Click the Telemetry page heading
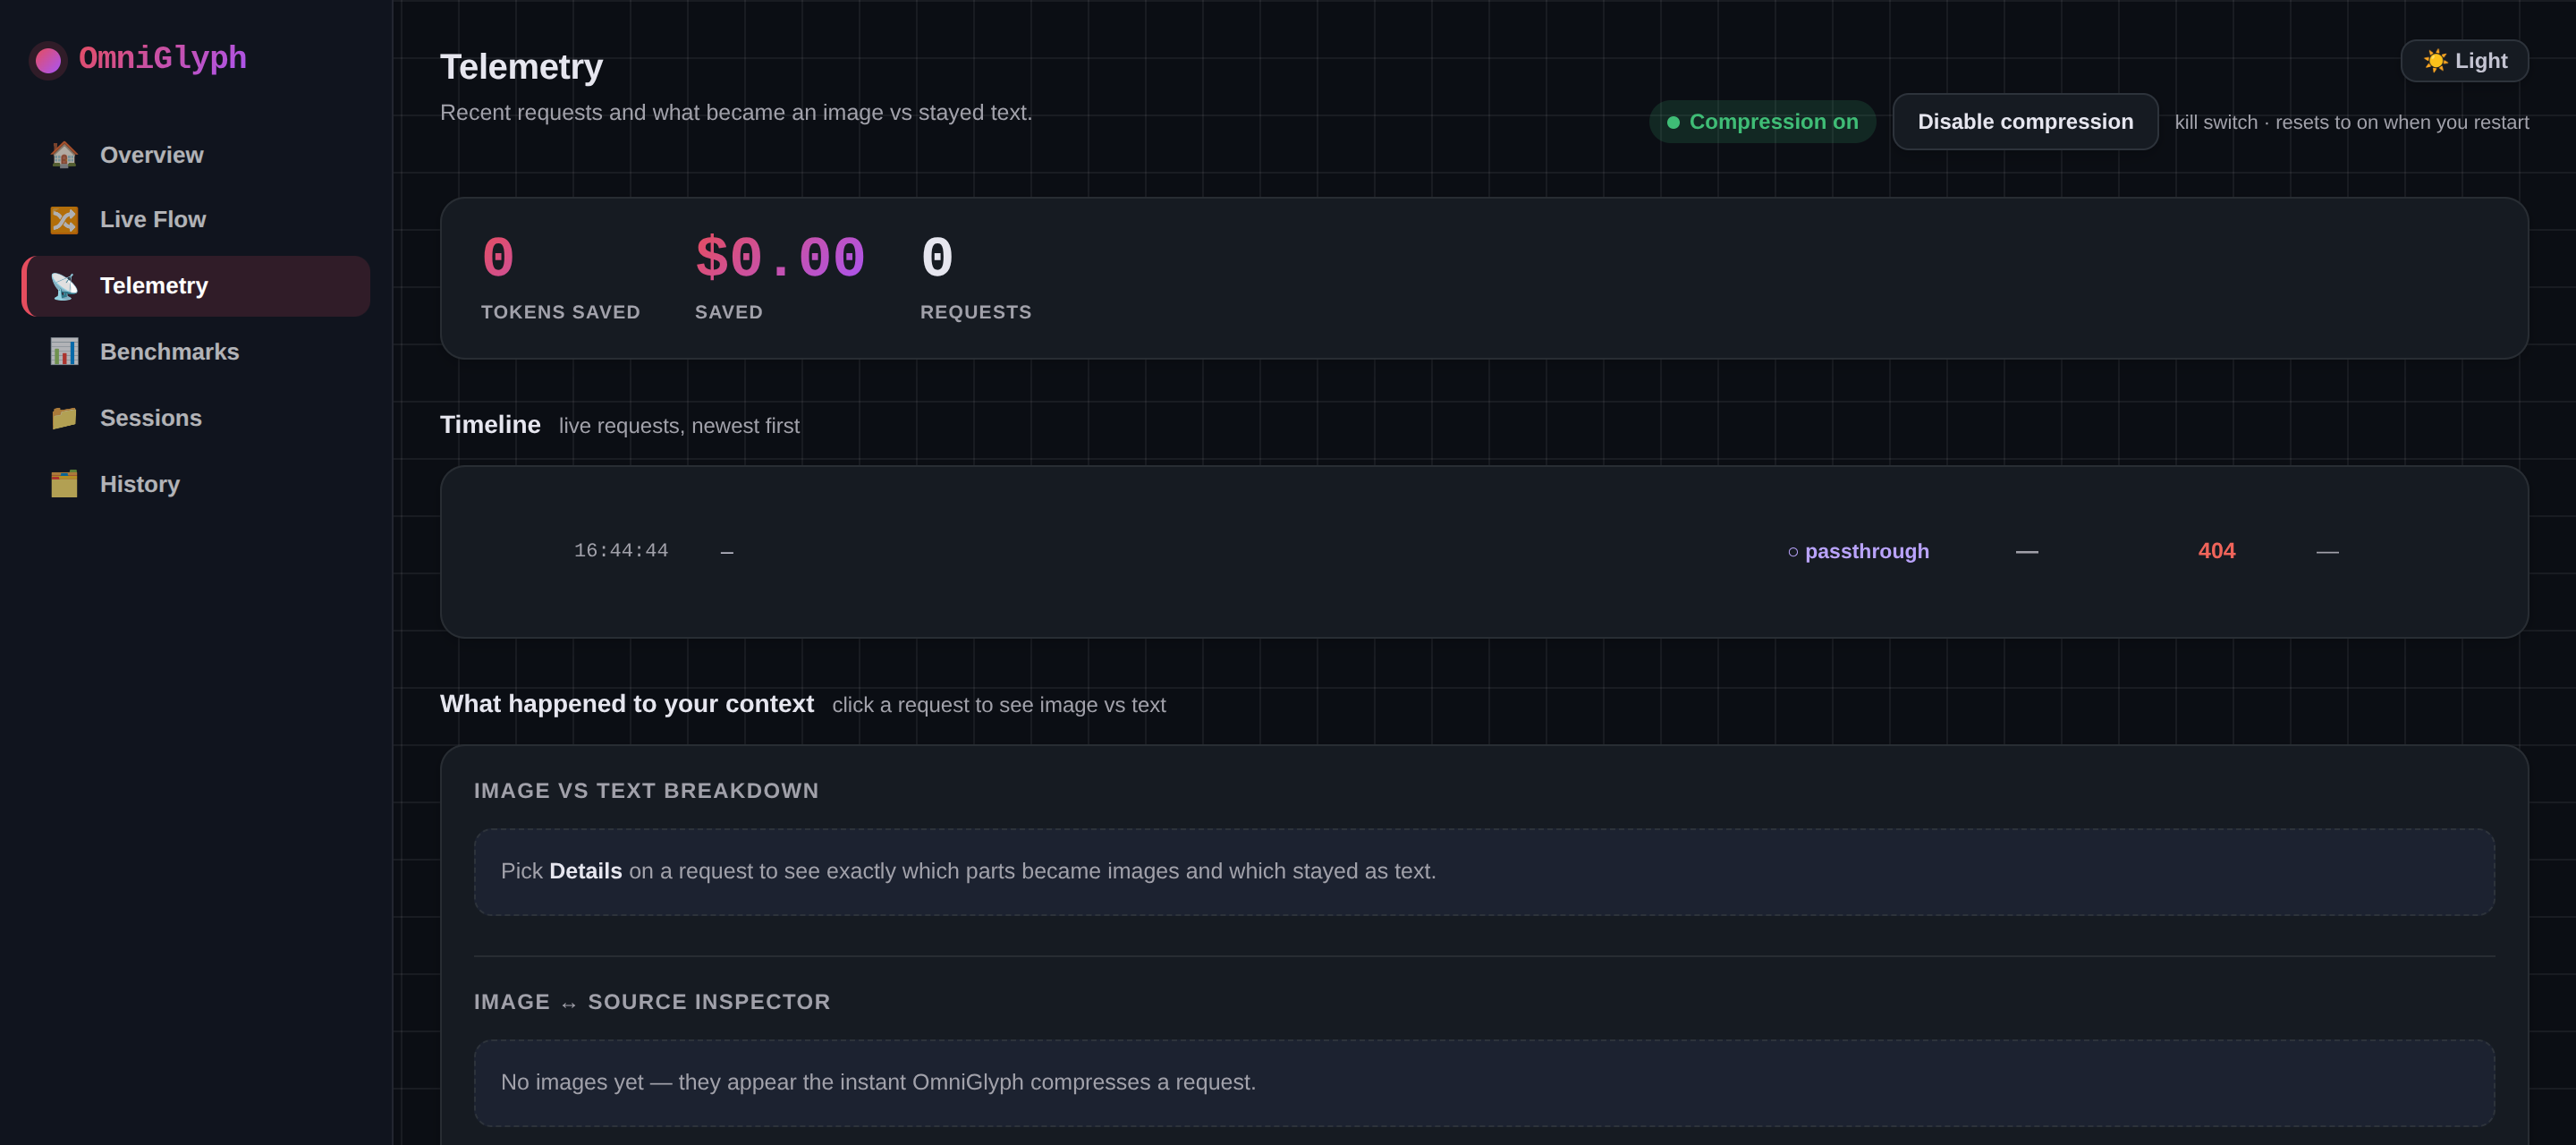The height and width of the screenshot is (1145, 2576). (521, 67)
